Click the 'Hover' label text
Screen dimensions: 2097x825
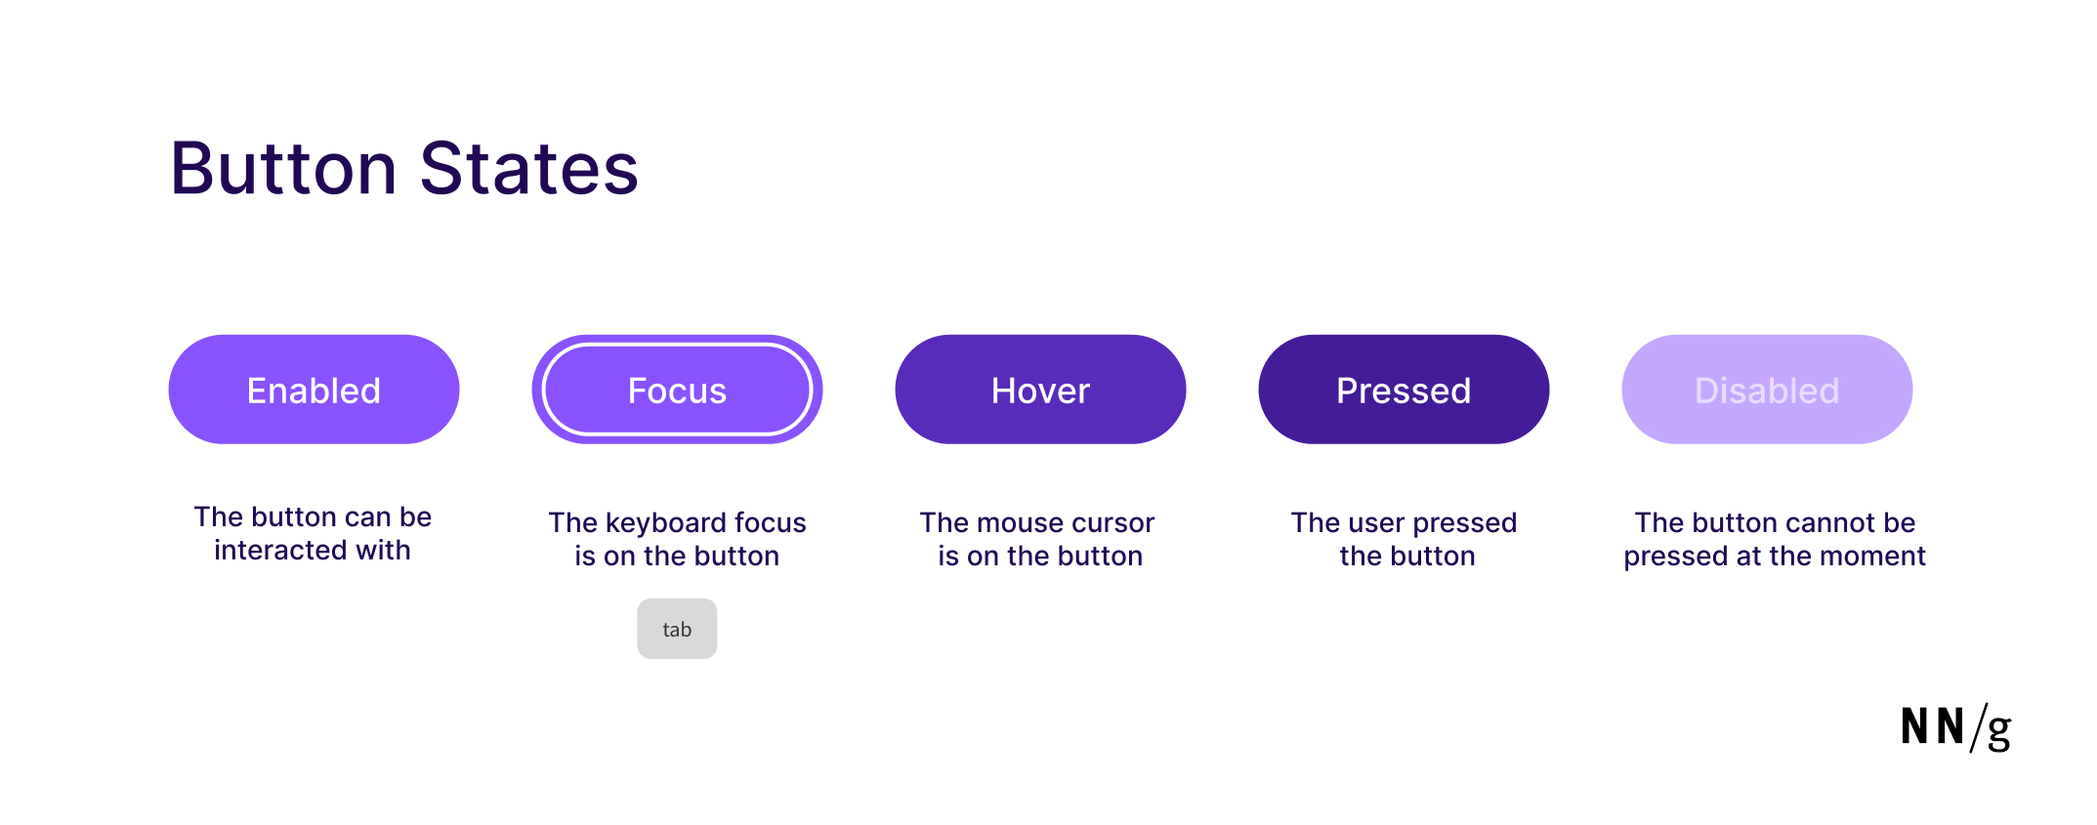(x=1040, y=391)
